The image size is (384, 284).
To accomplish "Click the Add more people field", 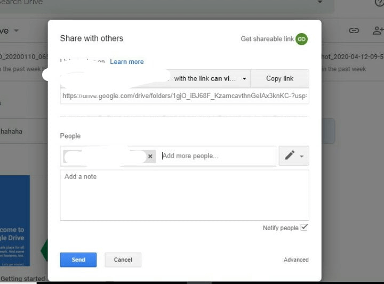I will click(x=218, y=156).
